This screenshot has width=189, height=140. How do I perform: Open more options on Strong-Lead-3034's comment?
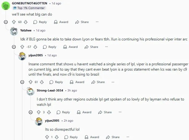120,112
